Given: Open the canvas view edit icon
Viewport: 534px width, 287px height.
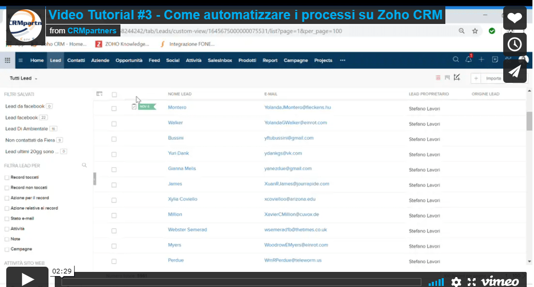Looking at the screenshot, I should click(x=457, y=78).
